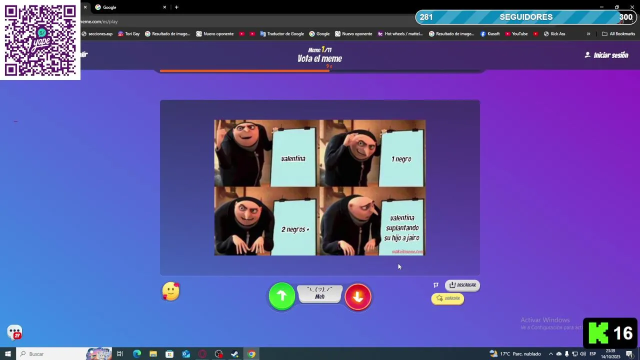Open the chat bubble with 27 badge
The width and height of the screenshot is (640, 360).
click(14, 332)
